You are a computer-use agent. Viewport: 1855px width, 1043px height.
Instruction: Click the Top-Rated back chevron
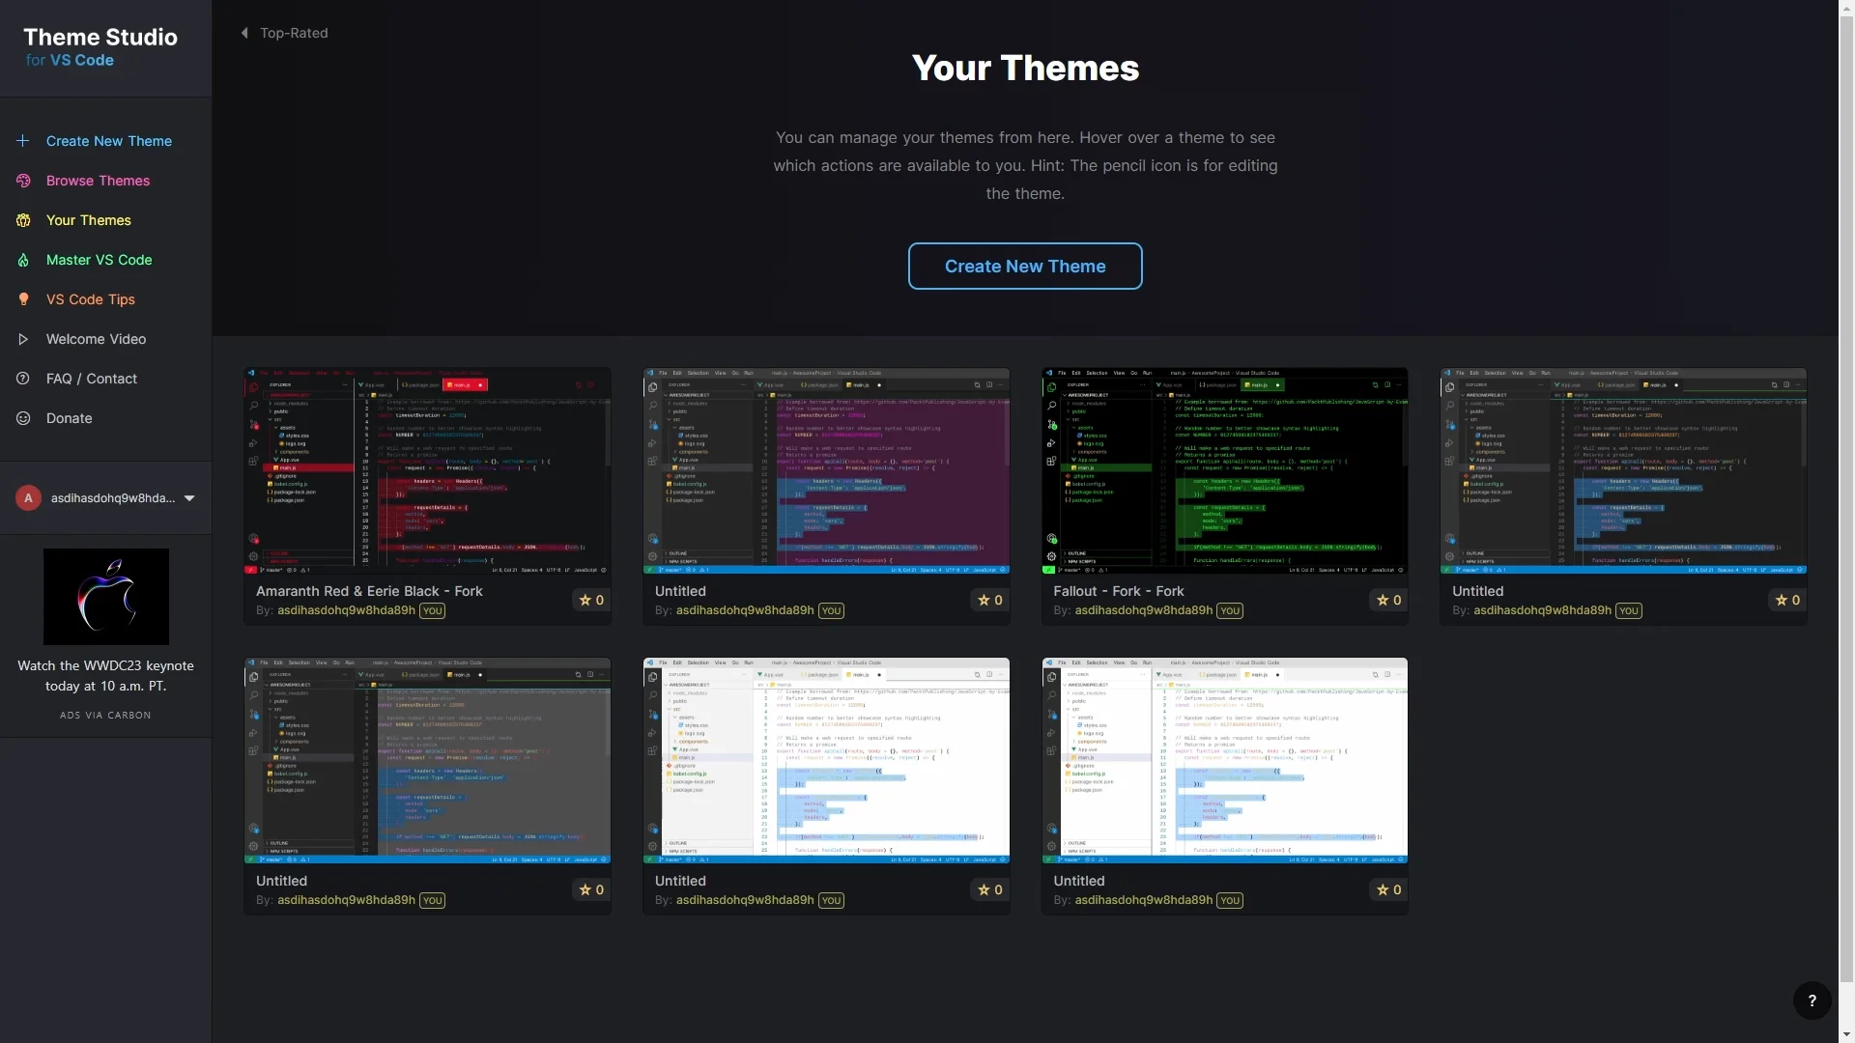(244, 33)
